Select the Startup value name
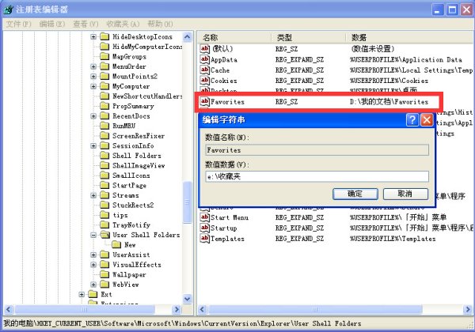 224,228
